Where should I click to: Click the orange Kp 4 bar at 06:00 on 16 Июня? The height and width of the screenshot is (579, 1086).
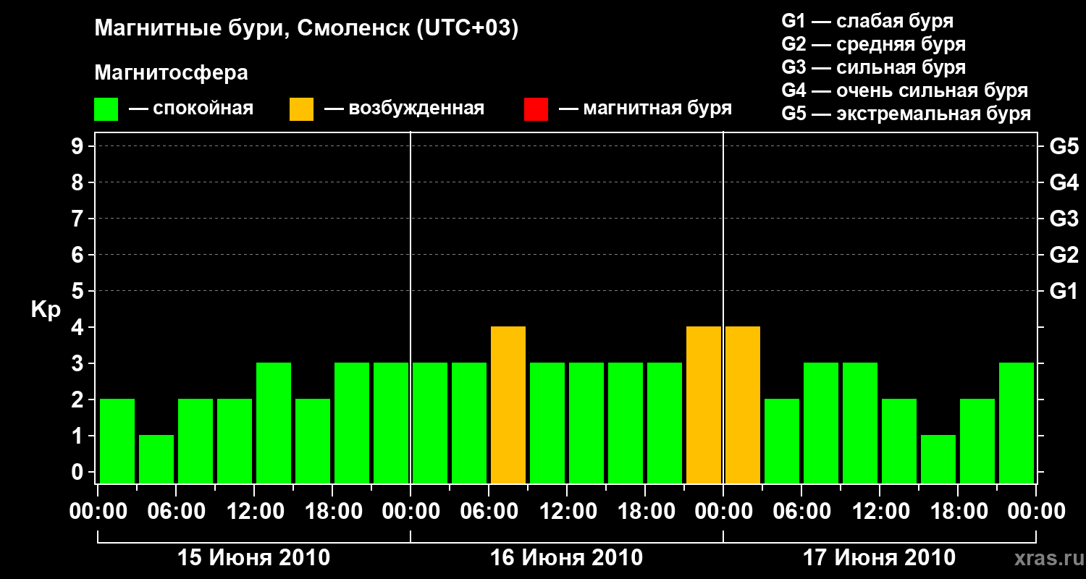pos(508,405)
